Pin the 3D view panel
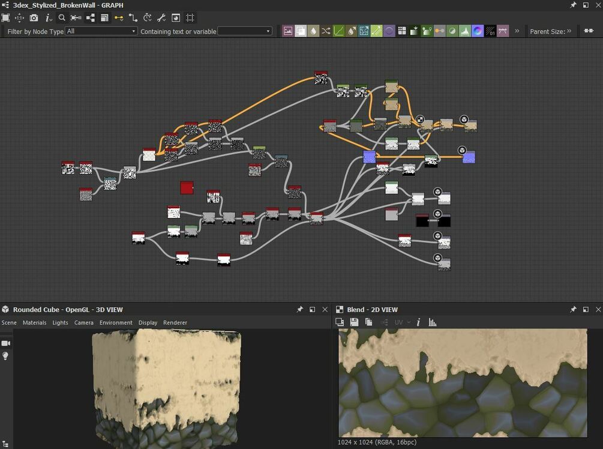 click(x=299, y=310)
